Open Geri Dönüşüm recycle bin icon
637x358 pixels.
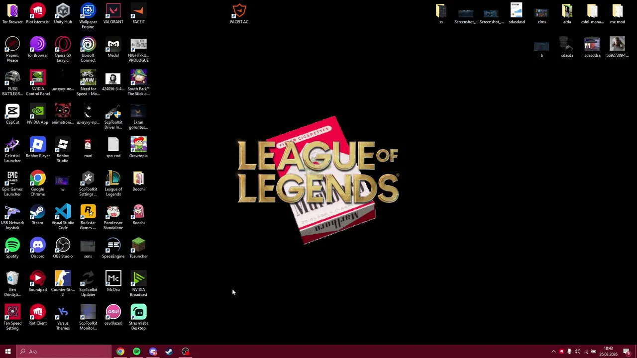[x=12, y=284]
